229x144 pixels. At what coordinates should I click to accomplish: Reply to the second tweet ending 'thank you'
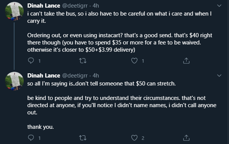click(31, 138)
